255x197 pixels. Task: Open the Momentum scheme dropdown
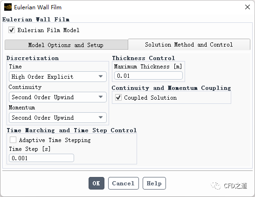coord(58,117)
